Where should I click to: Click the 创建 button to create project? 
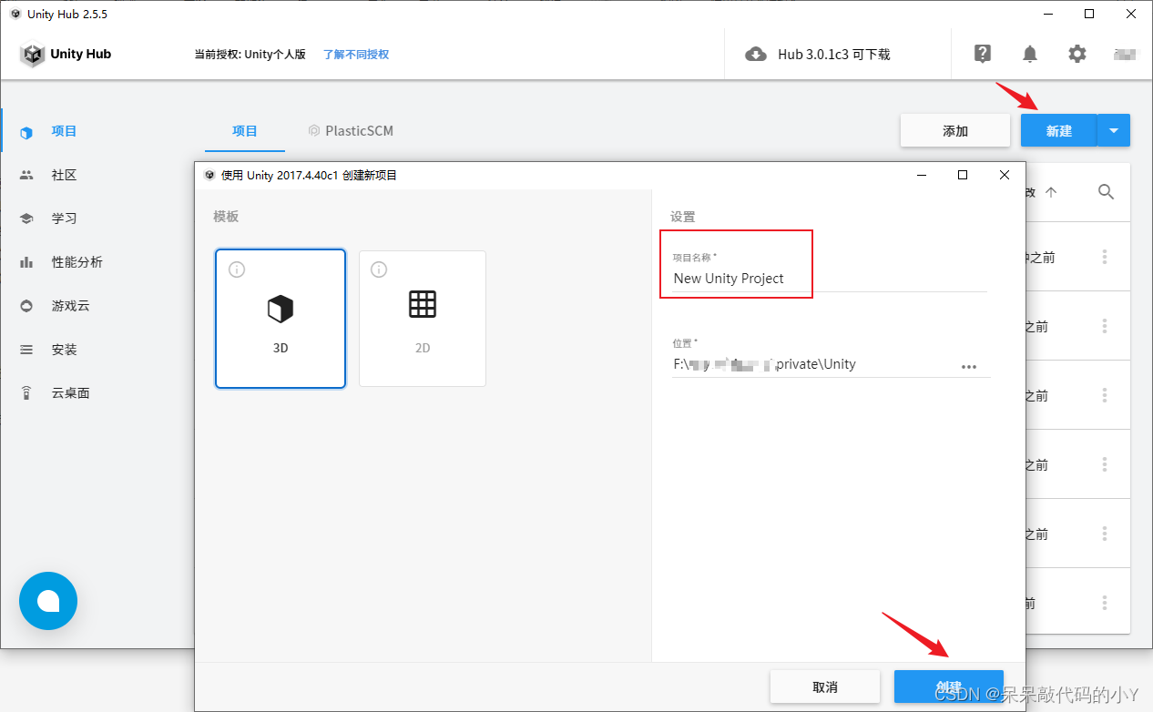click(x=948, y=686)
